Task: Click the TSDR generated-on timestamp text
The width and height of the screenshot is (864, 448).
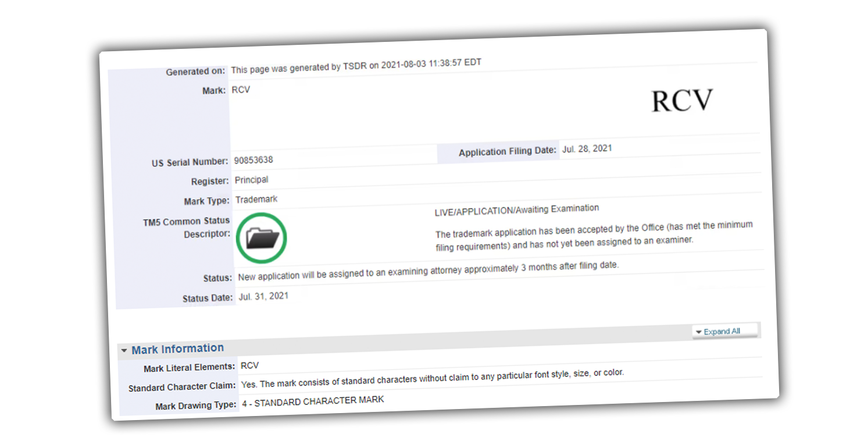Action: (356, 66)
